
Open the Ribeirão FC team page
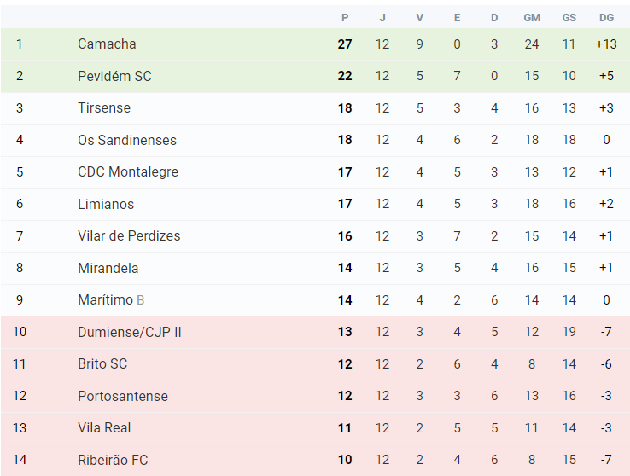pyautogui.click(x=113, y=460)
